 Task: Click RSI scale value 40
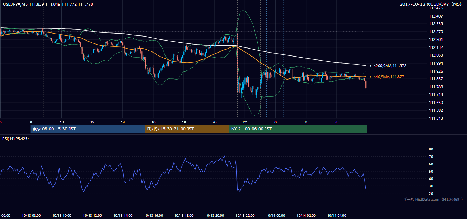431,178
